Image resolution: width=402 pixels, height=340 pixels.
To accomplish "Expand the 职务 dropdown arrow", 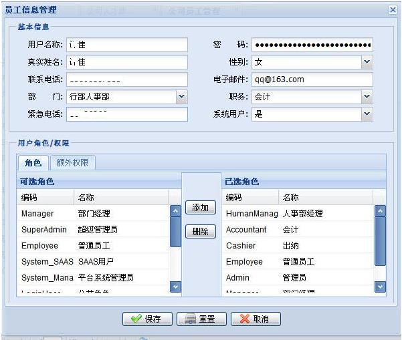I will point(367,97).
